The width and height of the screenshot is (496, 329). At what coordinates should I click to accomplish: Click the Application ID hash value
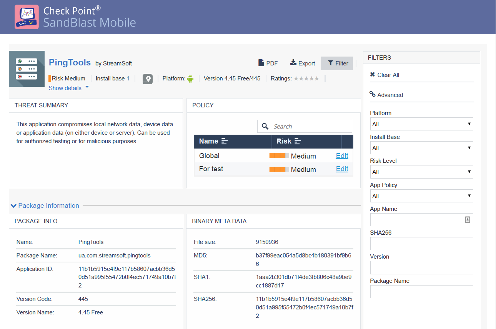click(x=127, y=277)
